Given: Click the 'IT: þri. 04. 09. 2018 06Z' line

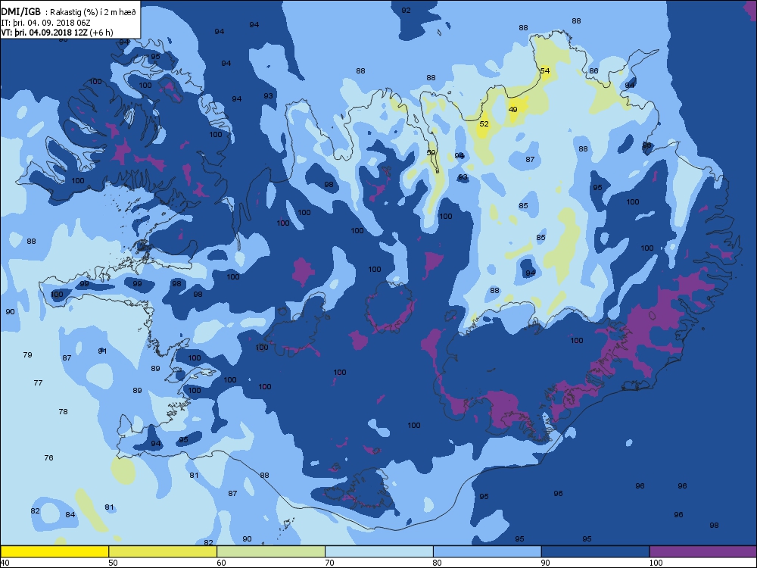Looking at the screenshot, I should [46, 22].
